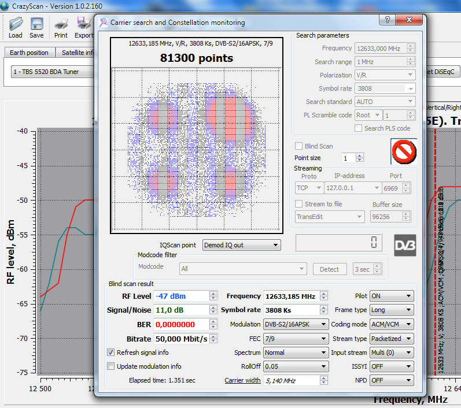Image resolution: width=461 pixels, height=408 pixels.
Task: Open the Coding mode ACM/VCM dropdown
Action: pyautogui.click(x=392, y=324)
